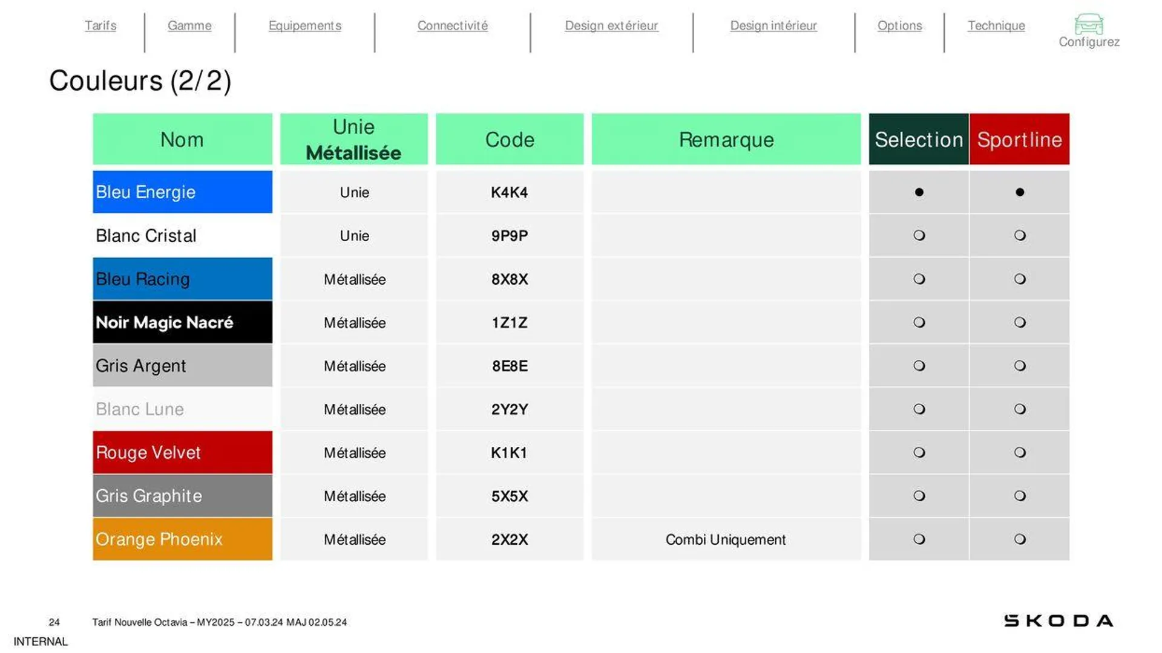
Task: Choose Sportline circle for Orange Phoenix
Action: coord(1020,539)
